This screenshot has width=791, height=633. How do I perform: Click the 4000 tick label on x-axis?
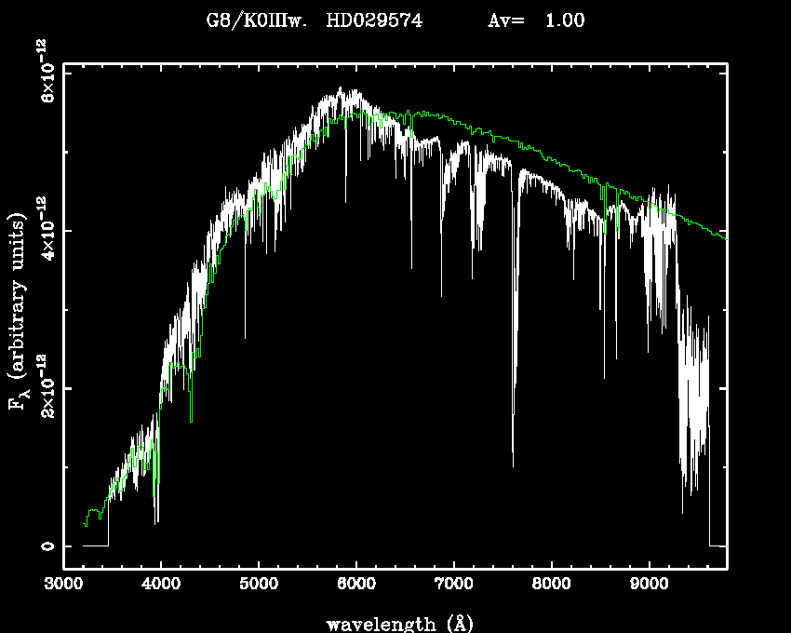point(161,585)
